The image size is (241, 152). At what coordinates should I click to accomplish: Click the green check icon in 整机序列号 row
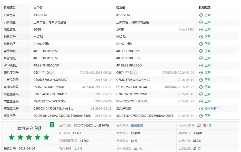[201, 73]
